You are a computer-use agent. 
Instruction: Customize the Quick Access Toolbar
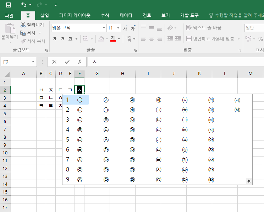(56, 5)
